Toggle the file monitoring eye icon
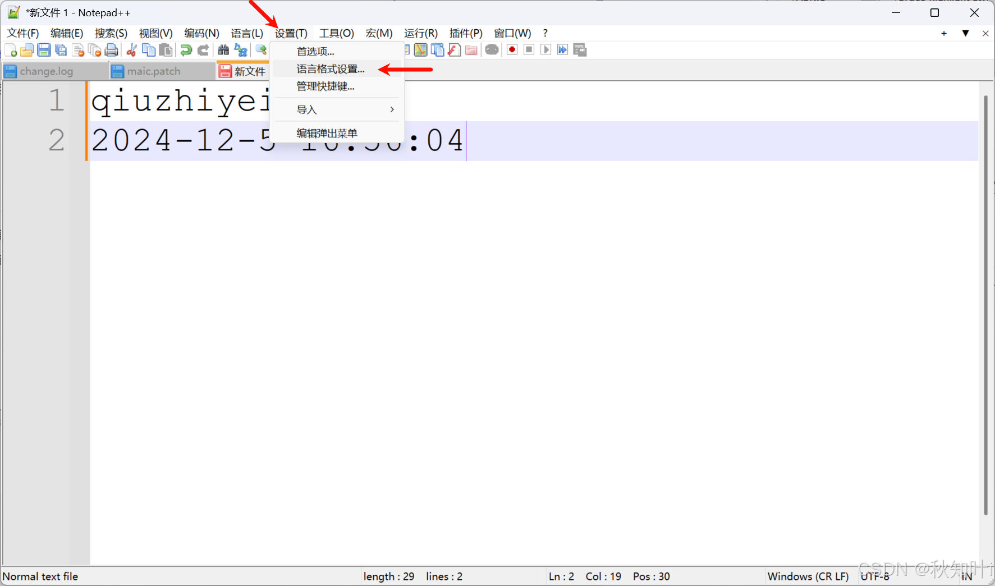This screenshot has height=586, width=995. pos(492,50)
